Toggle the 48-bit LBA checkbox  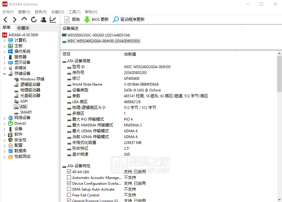pyautogui.click(x=69, y=172)
